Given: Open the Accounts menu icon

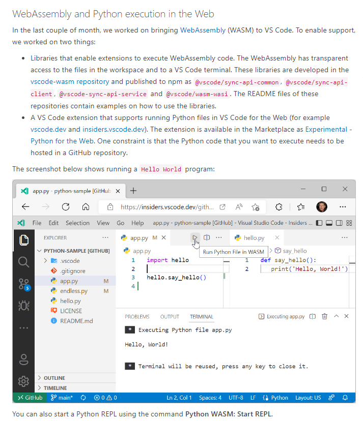Looking at the screenshot, I should 23,359.
